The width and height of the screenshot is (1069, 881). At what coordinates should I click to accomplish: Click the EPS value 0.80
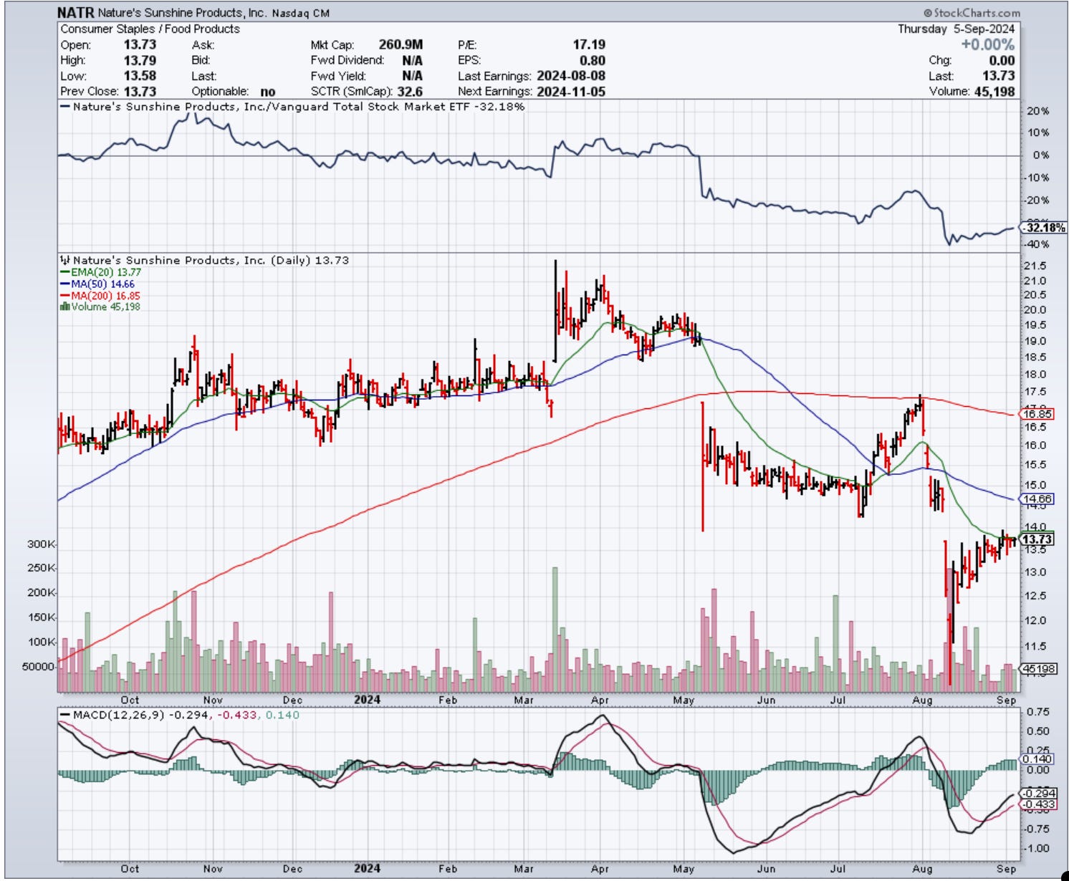(593, 60)
